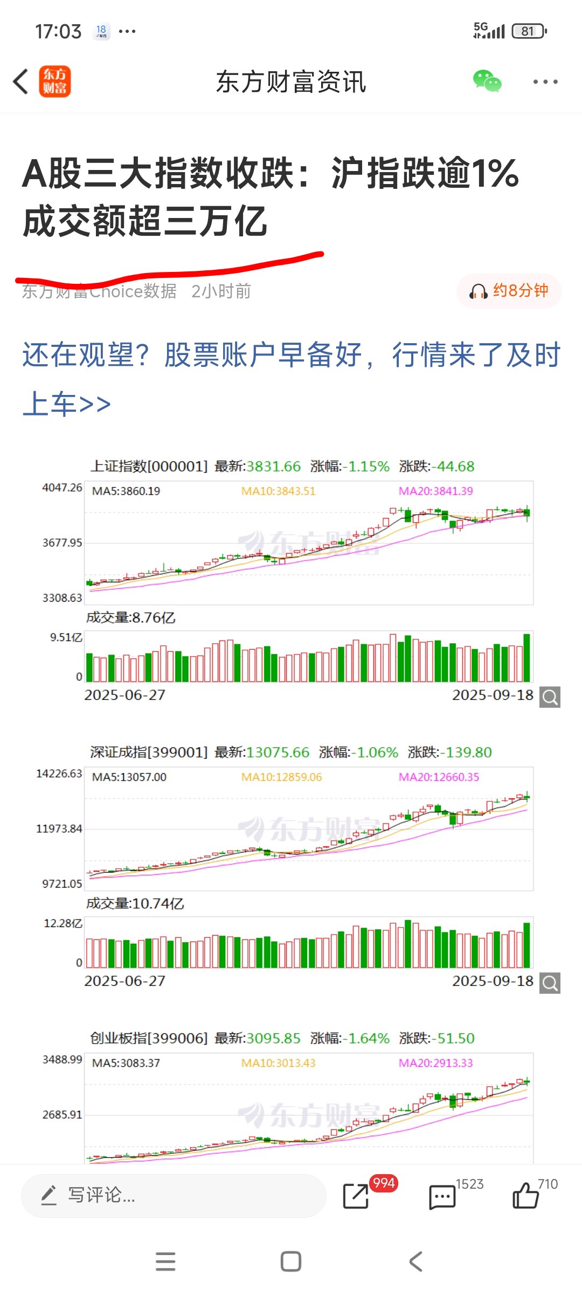Tap 涨跌:-51.50 on ChiNext chart
Image resolution: width=582 pixels, height=1295 pixels.
coord(437,1038)
